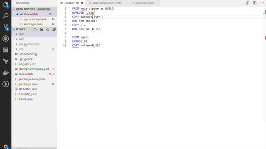Open README.md file
Viewport: 266px width, 149px height.
coord(34,89)
